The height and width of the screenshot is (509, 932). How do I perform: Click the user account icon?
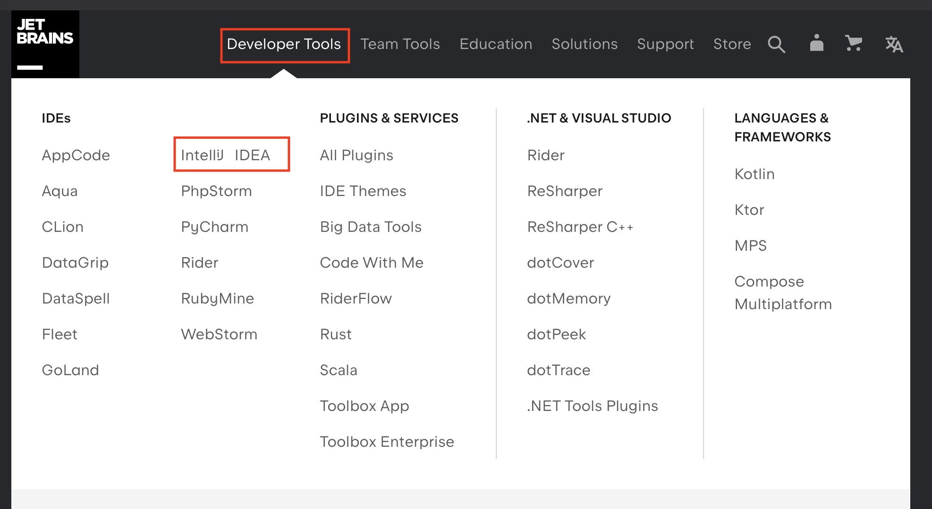[816, 43]
